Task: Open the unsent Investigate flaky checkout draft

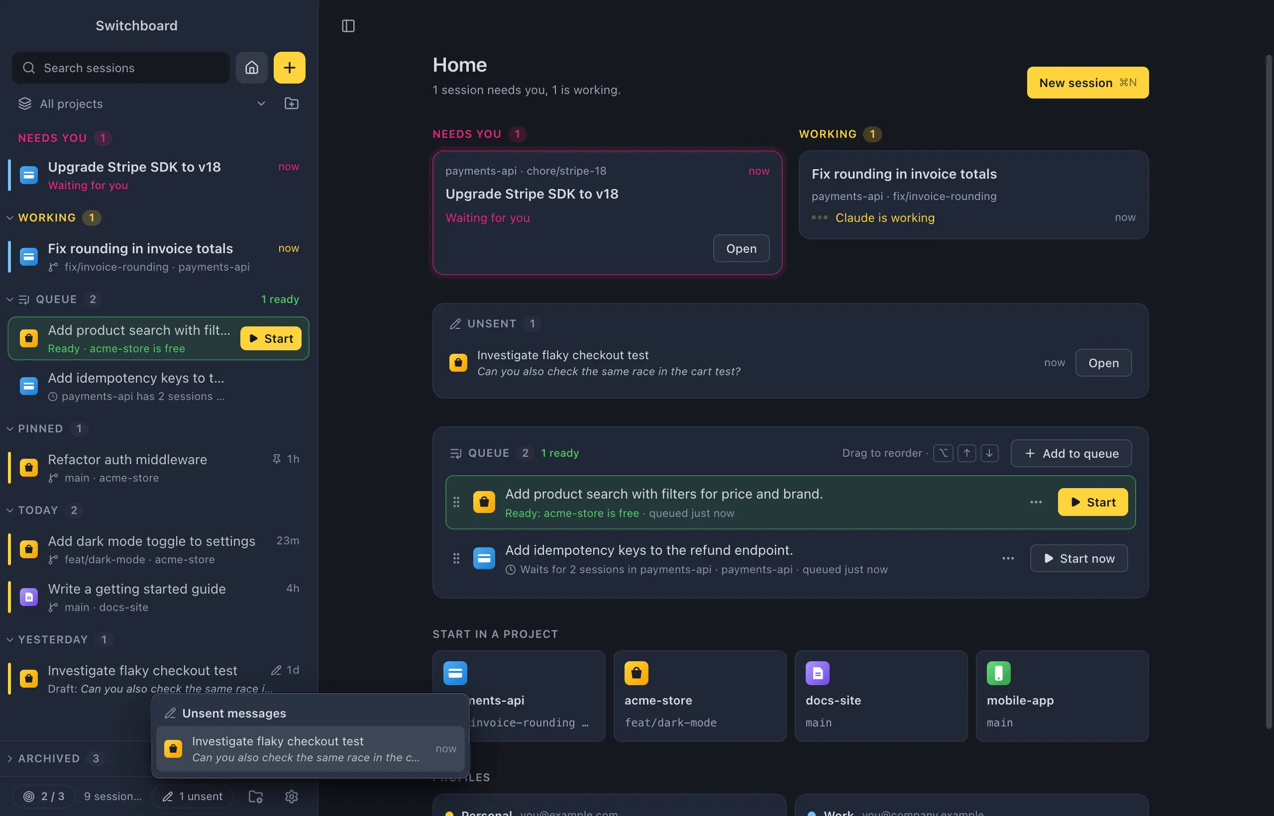Action: (1103, 362)
